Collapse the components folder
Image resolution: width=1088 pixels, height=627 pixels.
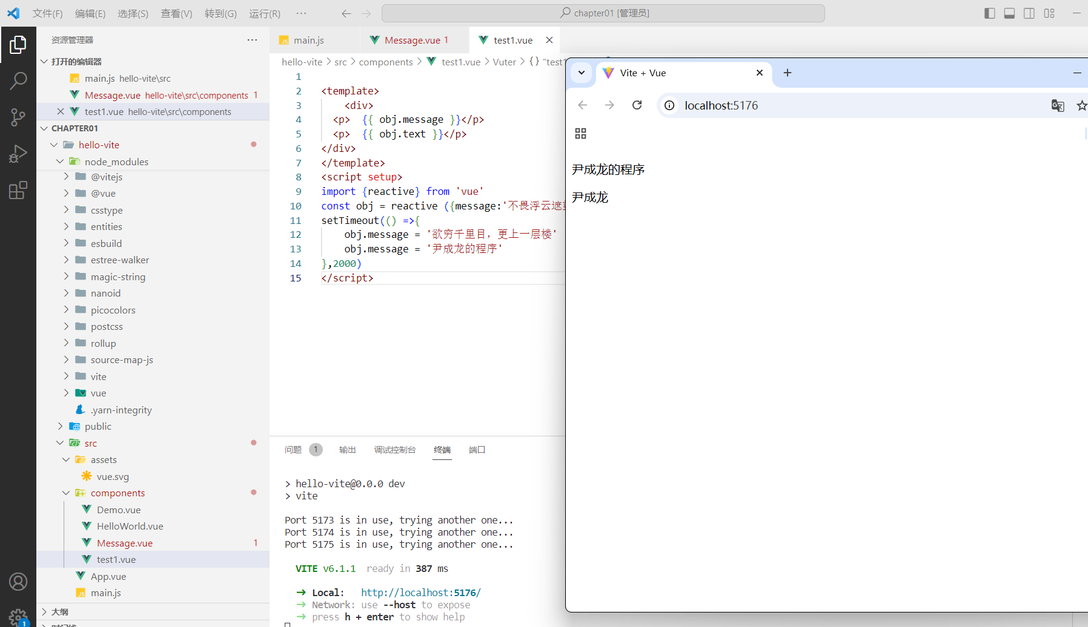point(66,493)
